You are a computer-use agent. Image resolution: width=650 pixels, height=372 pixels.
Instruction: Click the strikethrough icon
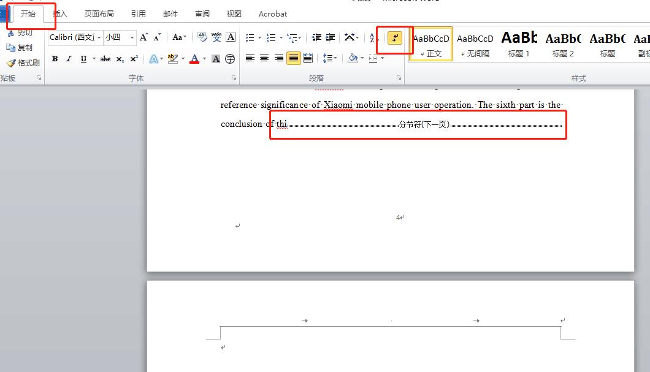point(105,59)
